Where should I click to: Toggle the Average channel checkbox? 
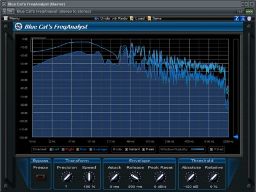[91, 149]
